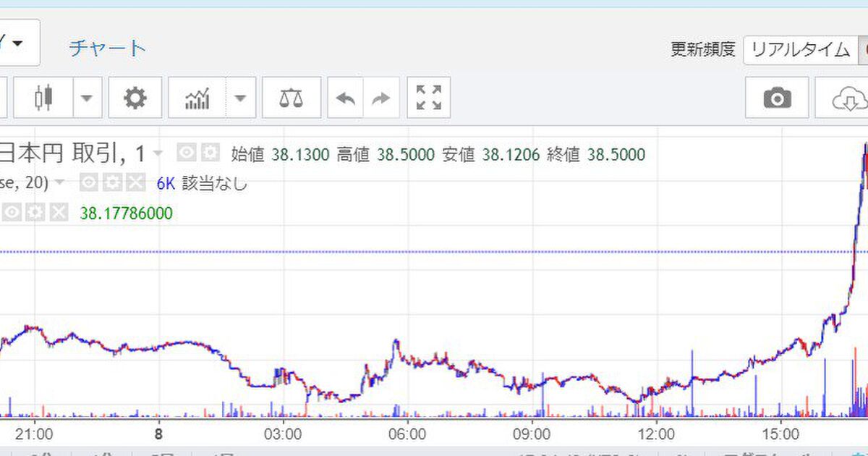Open the symbol selector dropdown at top left

(x=17, y=43)
